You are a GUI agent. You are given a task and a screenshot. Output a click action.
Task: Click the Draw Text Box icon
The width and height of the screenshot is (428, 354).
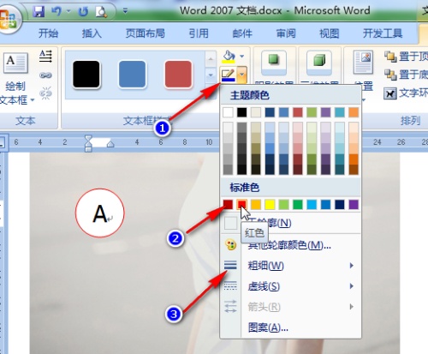tap(15, 63)
